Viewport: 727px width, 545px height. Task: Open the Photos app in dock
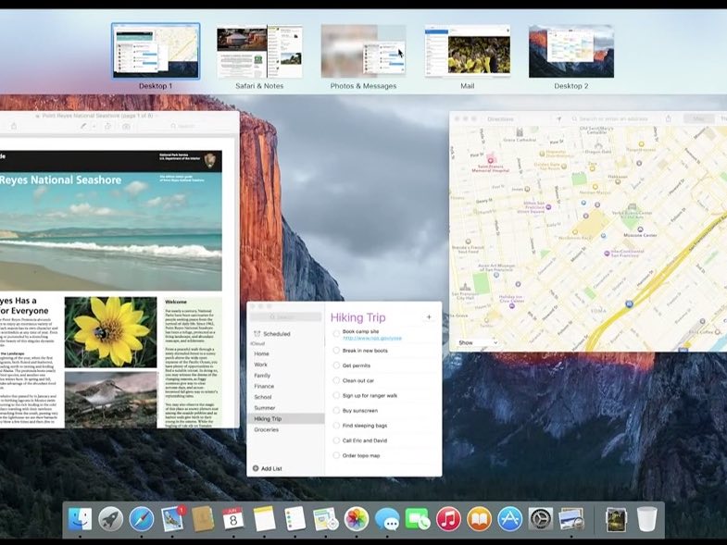coord(356,518)
